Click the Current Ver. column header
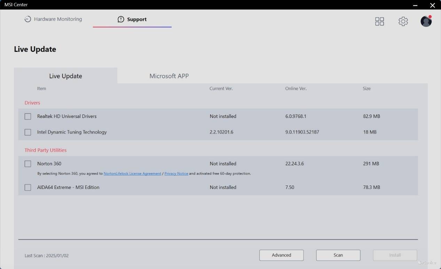The width and height of the screenshot is (441, 269). [221, 88]
